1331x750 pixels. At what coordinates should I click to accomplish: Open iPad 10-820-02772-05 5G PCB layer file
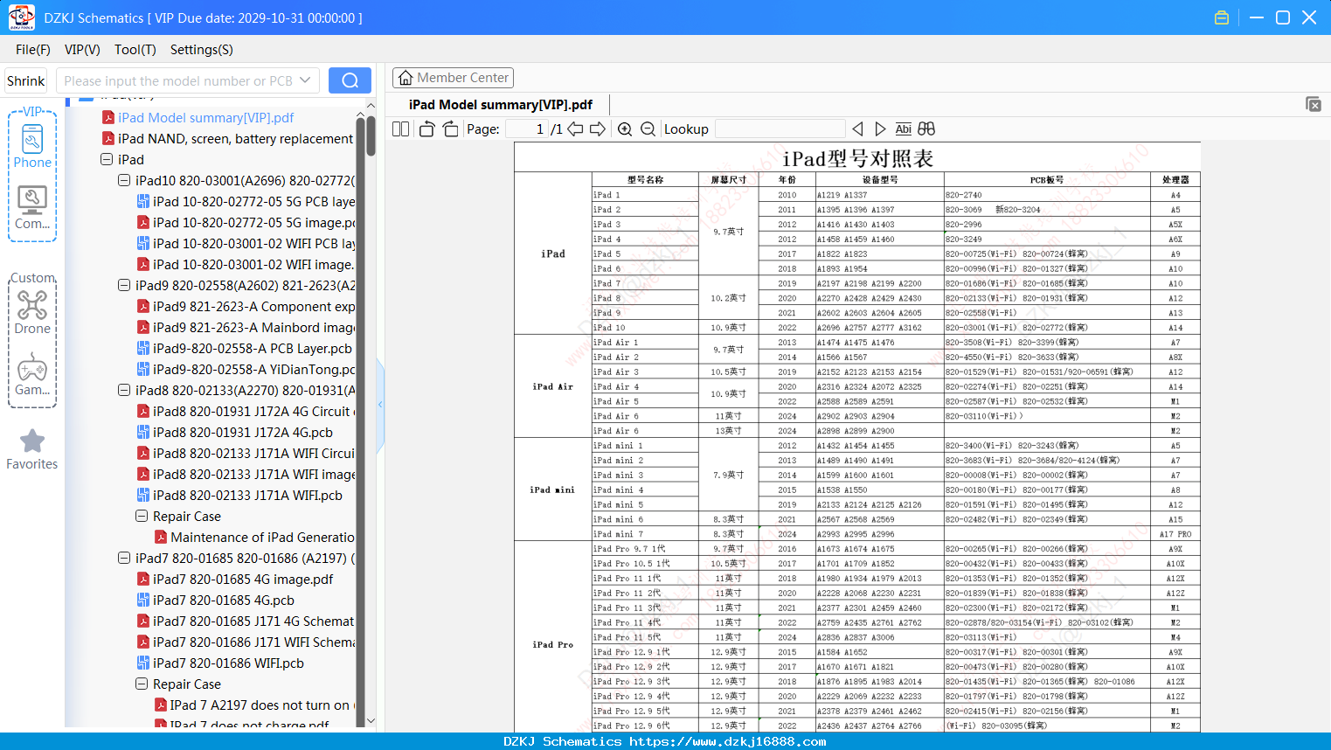click(254, 202)
